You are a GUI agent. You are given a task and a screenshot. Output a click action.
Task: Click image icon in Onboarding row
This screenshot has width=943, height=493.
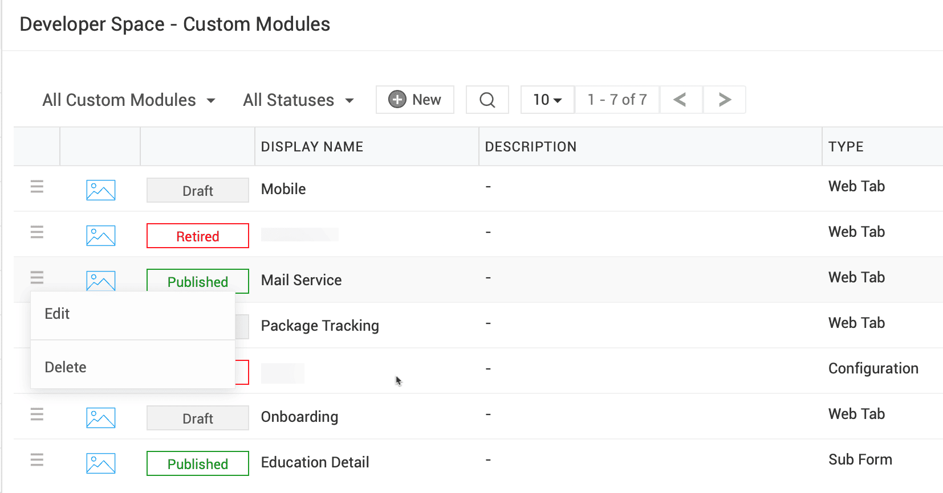101,418
